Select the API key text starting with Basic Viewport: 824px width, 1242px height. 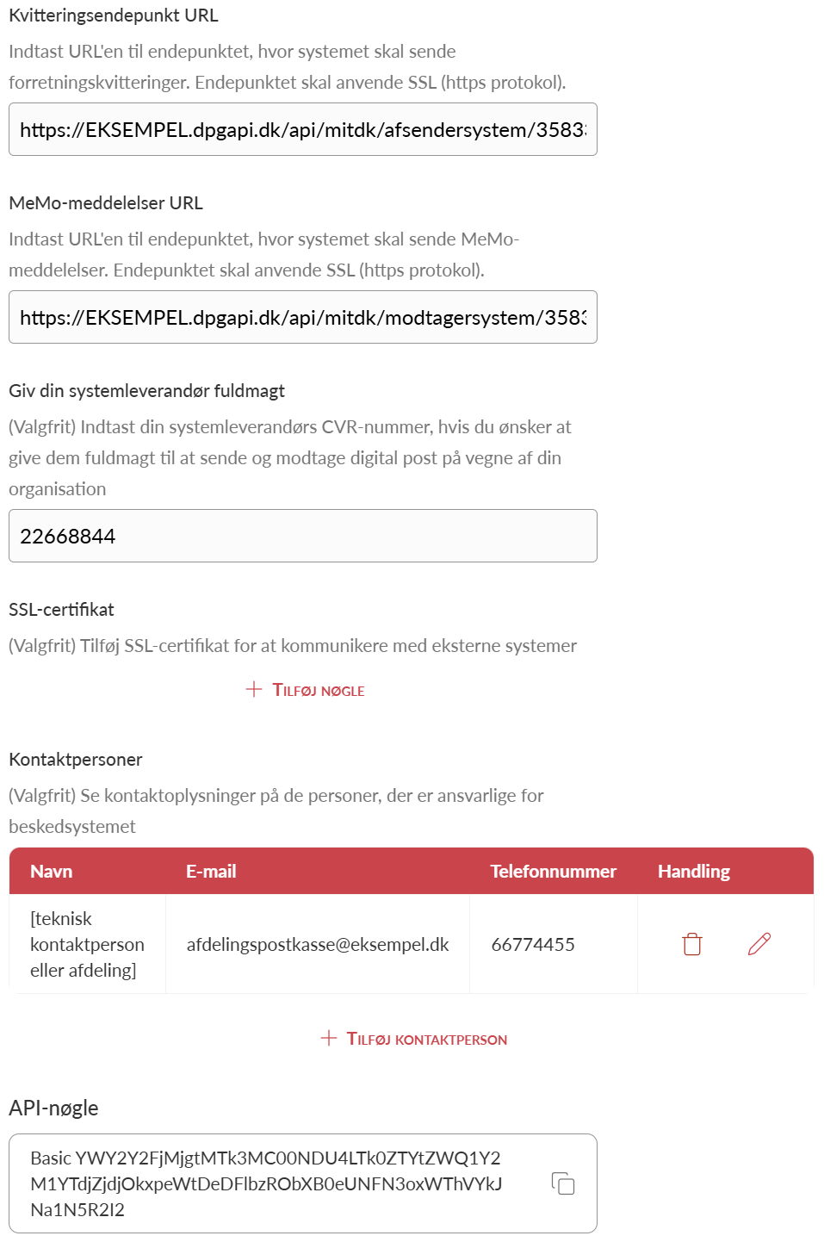266,1183
